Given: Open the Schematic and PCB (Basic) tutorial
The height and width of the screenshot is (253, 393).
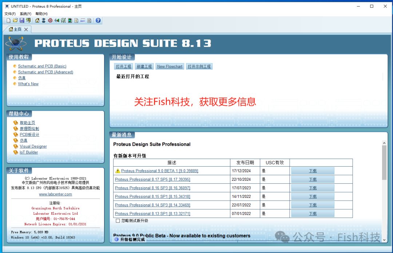Looking at the screenshot, I should click(x=42, y=66).
